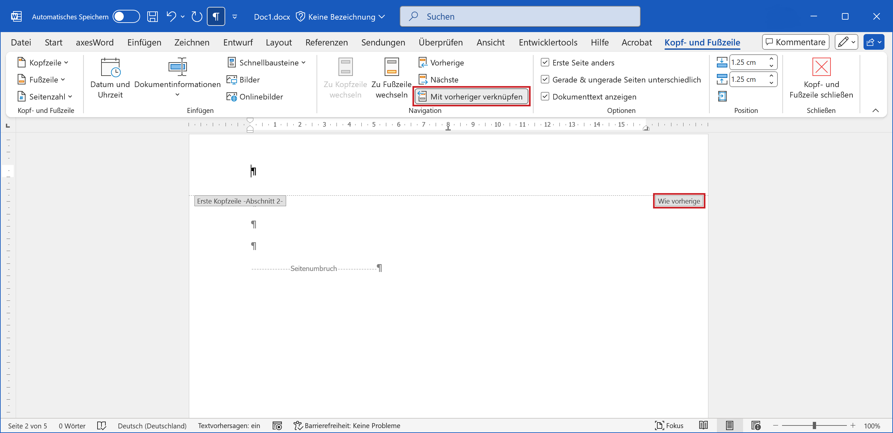Click 0 Wörter word count
The width and height of the screenshot is (893, 433).
pyautogui.click(x=72, y=425)
